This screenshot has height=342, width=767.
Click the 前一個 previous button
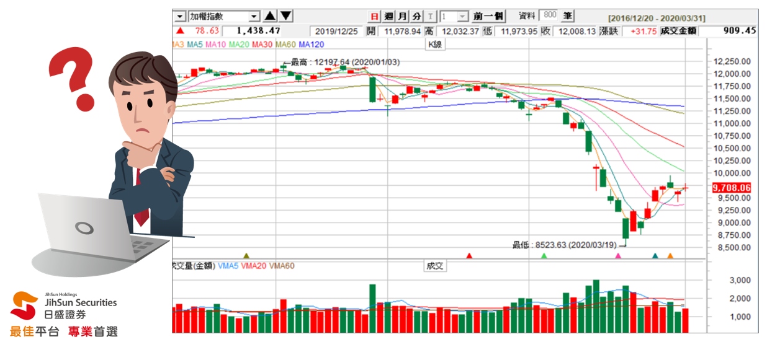point(489,17)
